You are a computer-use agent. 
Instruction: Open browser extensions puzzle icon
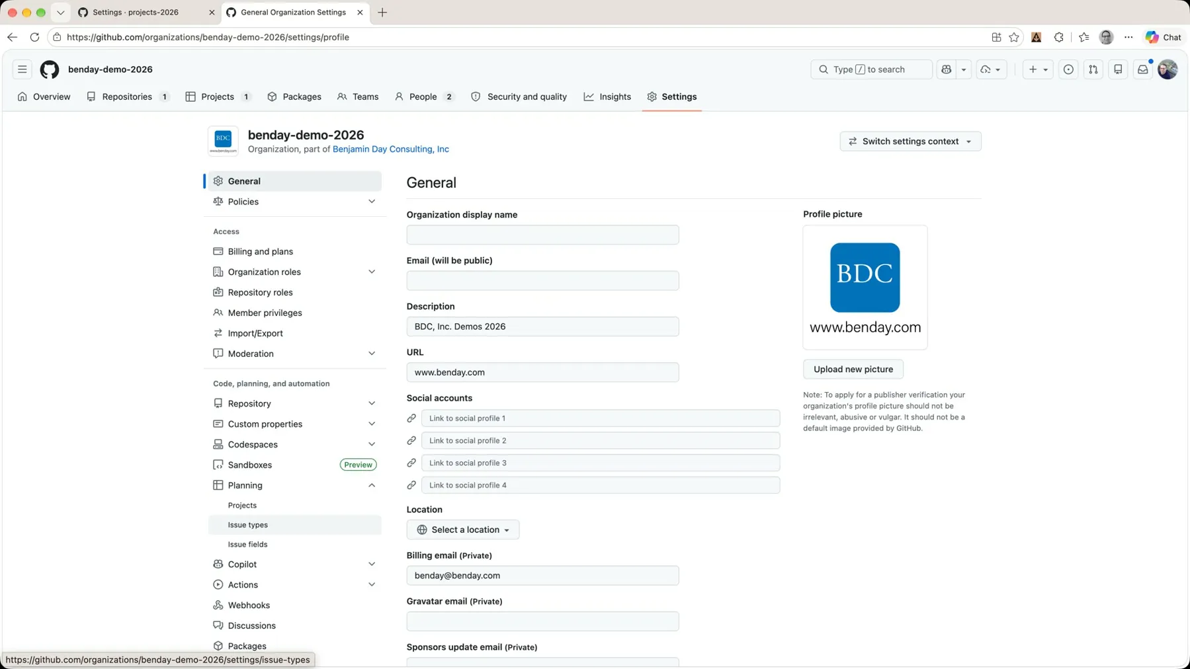[1059, 37]
